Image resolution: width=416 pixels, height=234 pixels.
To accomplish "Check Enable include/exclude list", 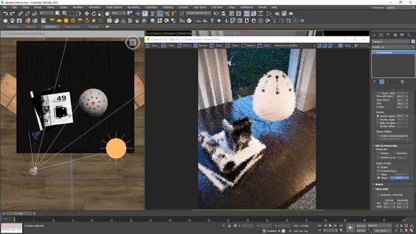I will (x=378, y=136).
